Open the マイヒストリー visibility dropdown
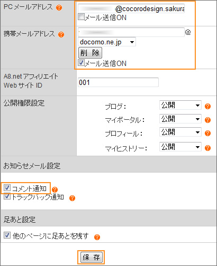The image size is (217, 266). [x=180, y=147]
